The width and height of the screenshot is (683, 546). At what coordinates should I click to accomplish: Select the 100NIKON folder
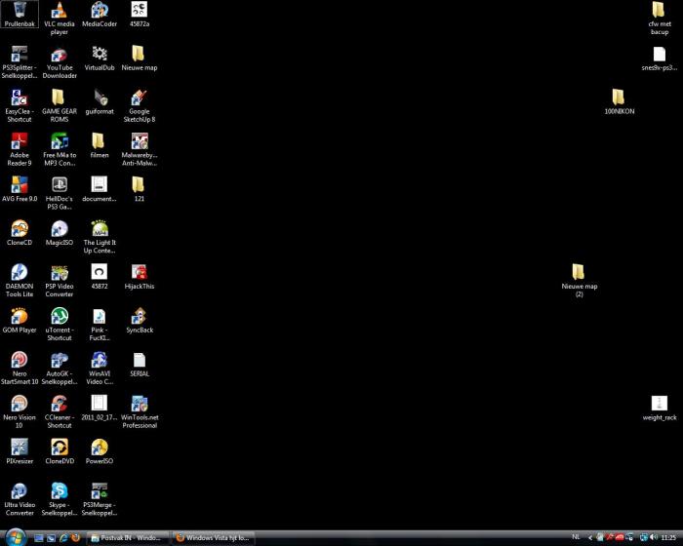click(619, 97)
